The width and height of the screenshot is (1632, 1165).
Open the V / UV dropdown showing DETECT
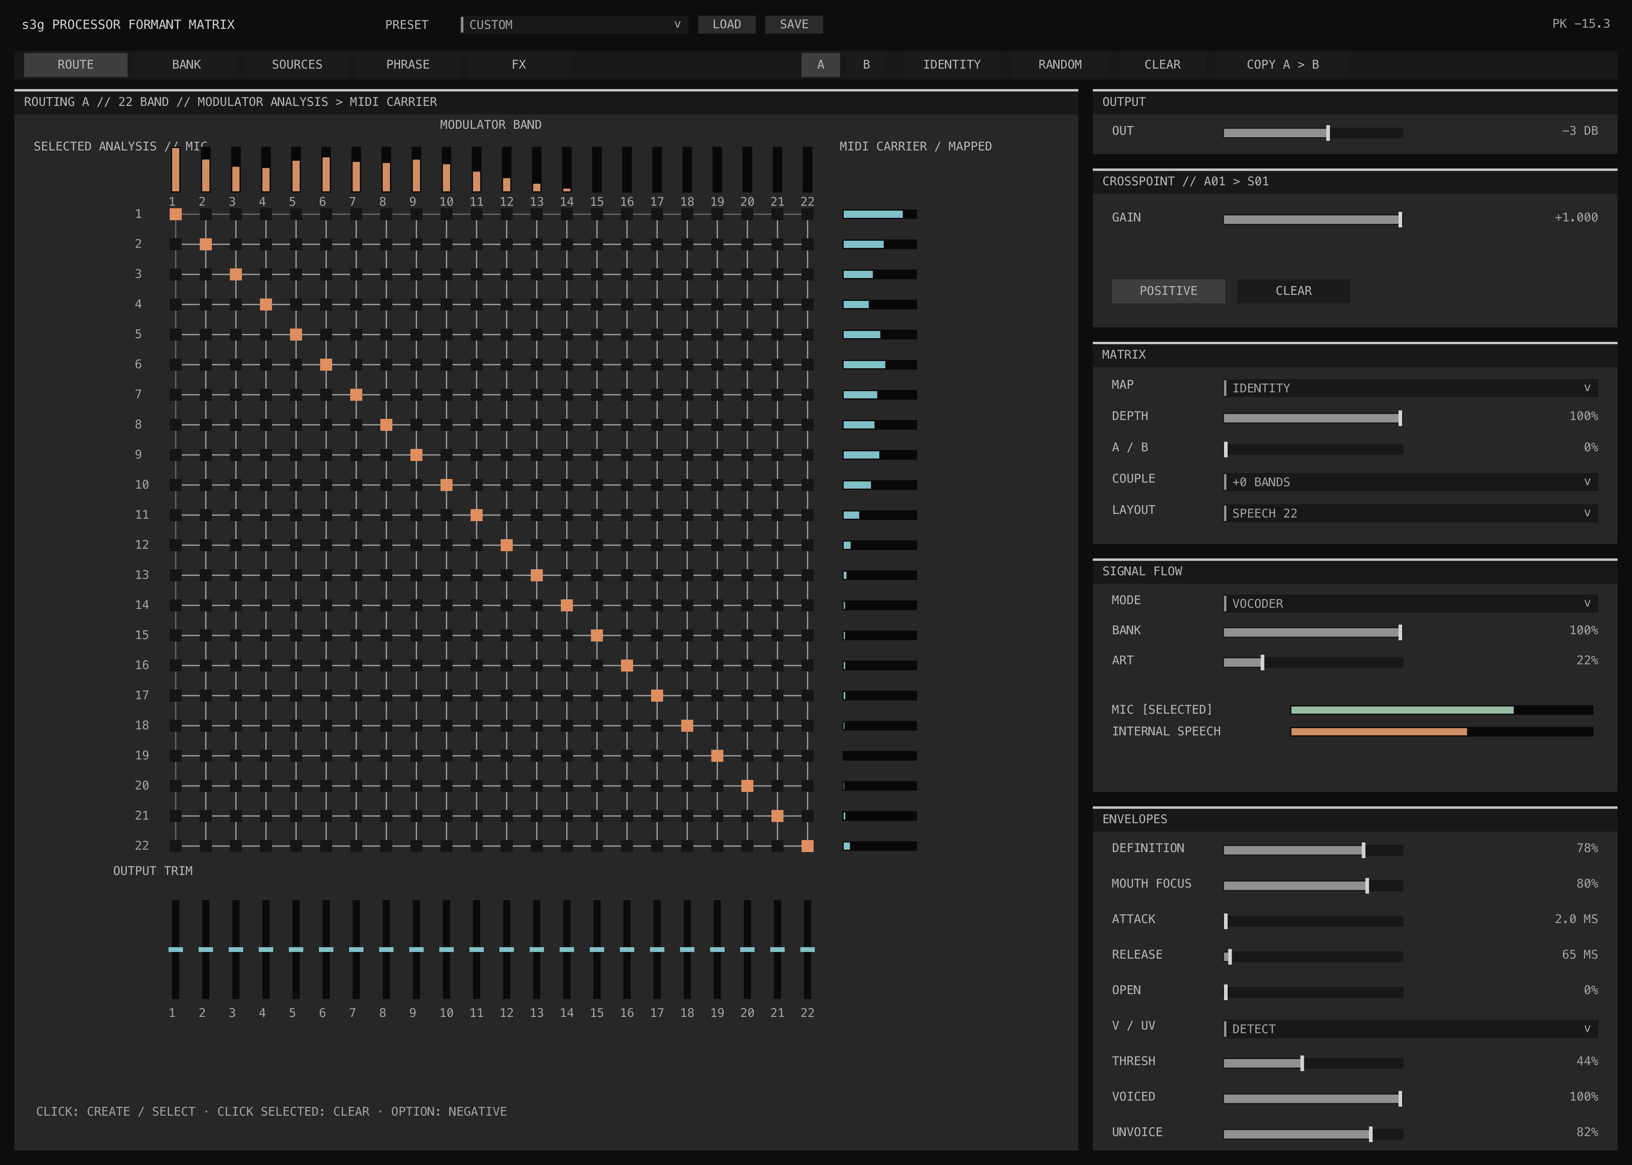click(x=1410, y=1029)
